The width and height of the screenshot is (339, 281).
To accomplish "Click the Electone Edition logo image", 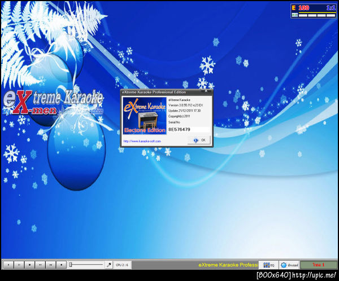I will (x=145, y=116).
